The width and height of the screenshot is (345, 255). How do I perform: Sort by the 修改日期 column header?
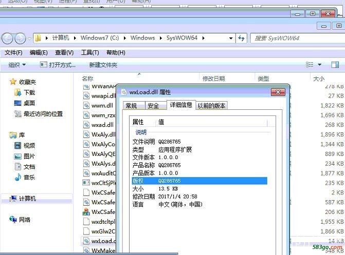(x=214, y=79)
